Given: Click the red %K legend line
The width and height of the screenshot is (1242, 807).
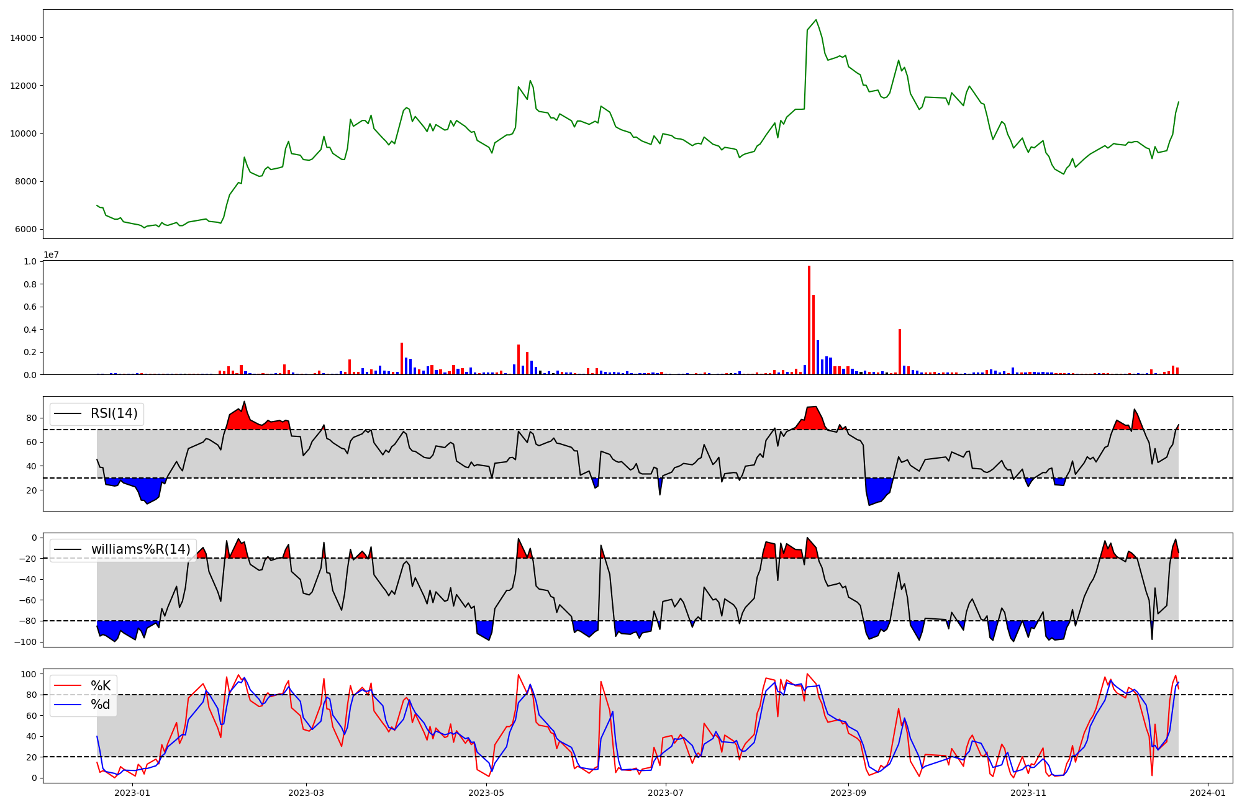Looking at the screenshot, I should pos(67,686).
